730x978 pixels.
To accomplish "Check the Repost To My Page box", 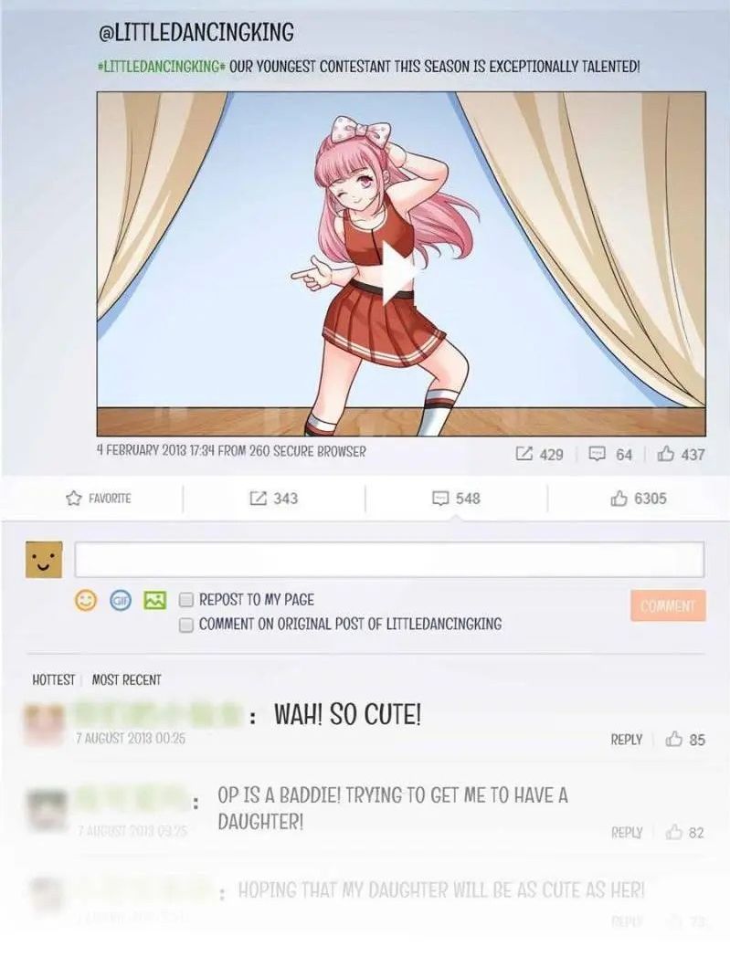I will point(186,599).
